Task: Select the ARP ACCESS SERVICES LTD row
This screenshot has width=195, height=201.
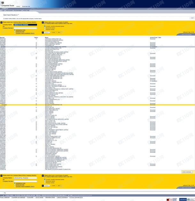Action: (x=97, y=148)
